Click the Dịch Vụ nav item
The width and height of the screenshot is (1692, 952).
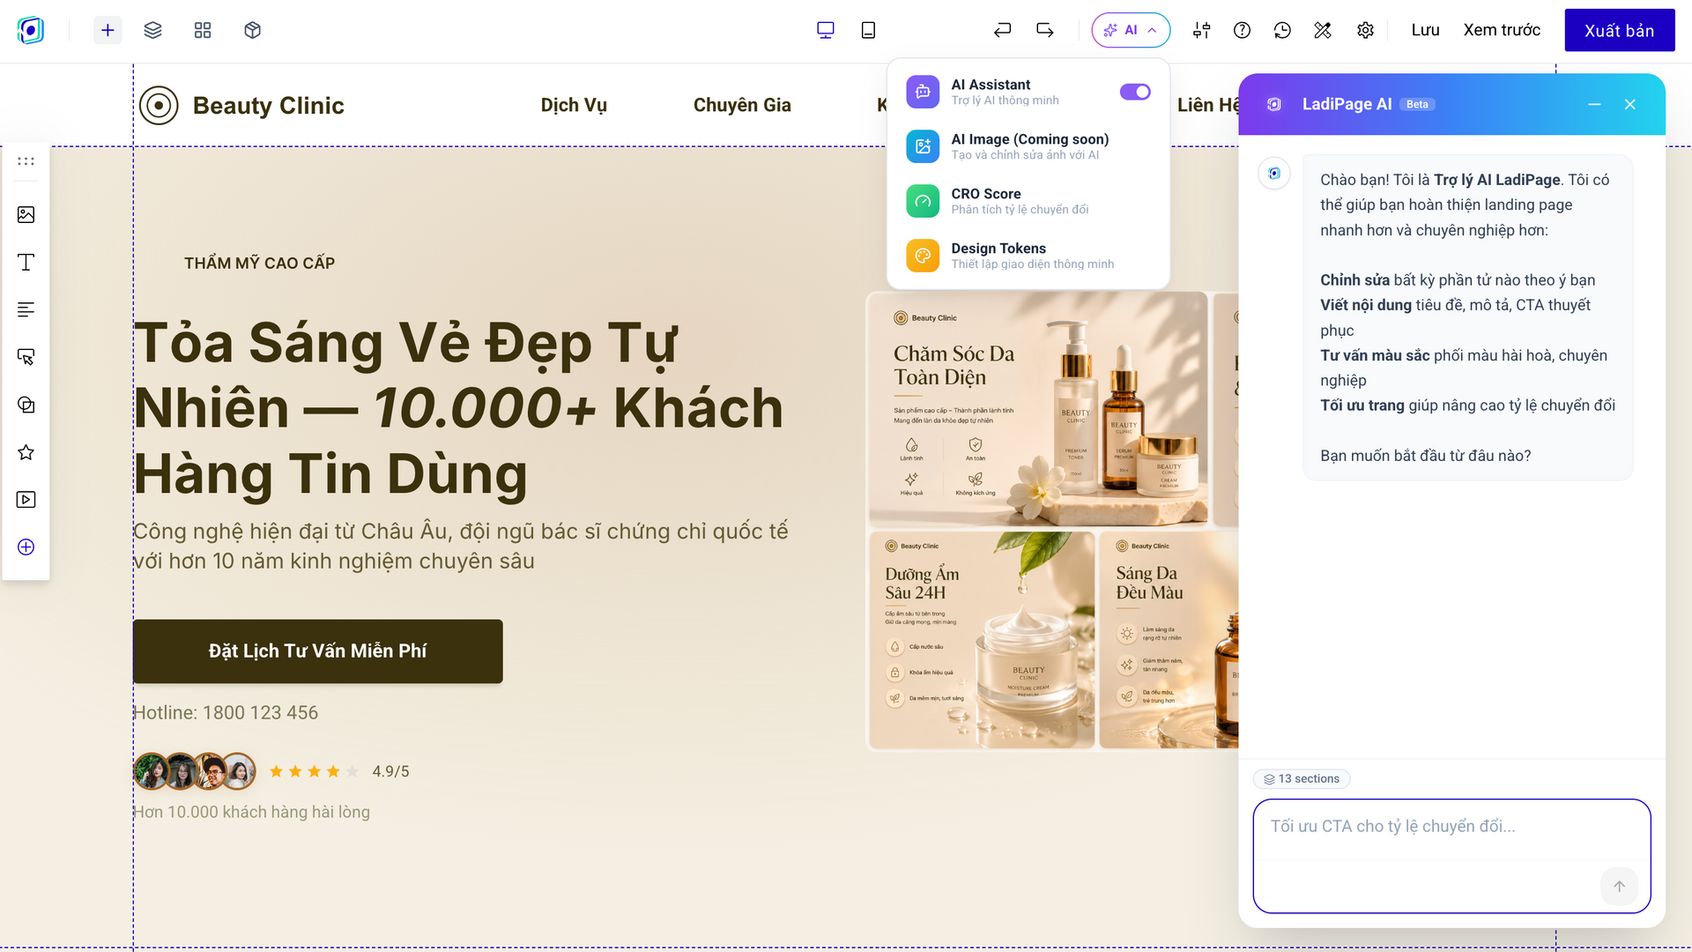coord(574,105)
